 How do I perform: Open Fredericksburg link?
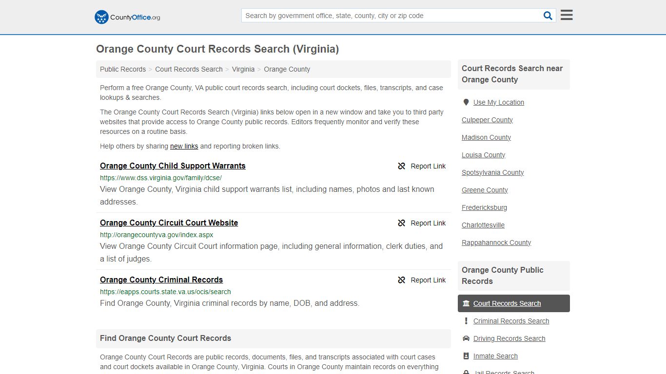[484, 207]
